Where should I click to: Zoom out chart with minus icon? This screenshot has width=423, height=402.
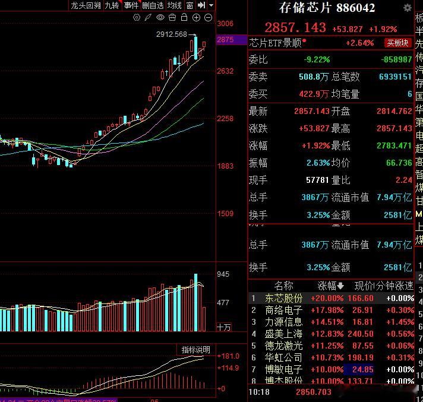[x=209, y=18]
